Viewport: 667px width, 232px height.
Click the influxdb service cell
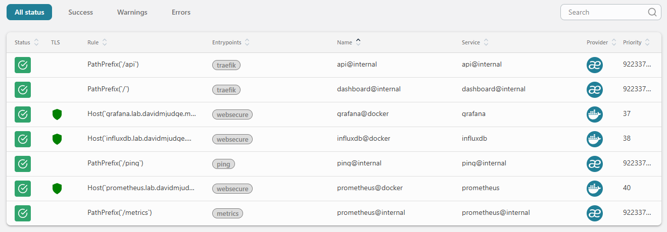pos(474,138)
